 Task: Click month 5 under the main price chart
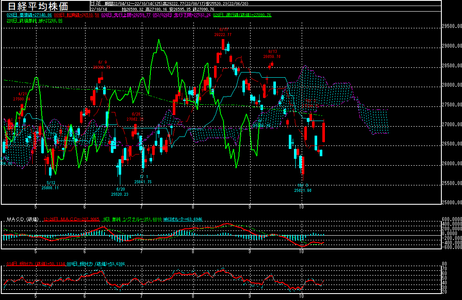pos(36,207)
